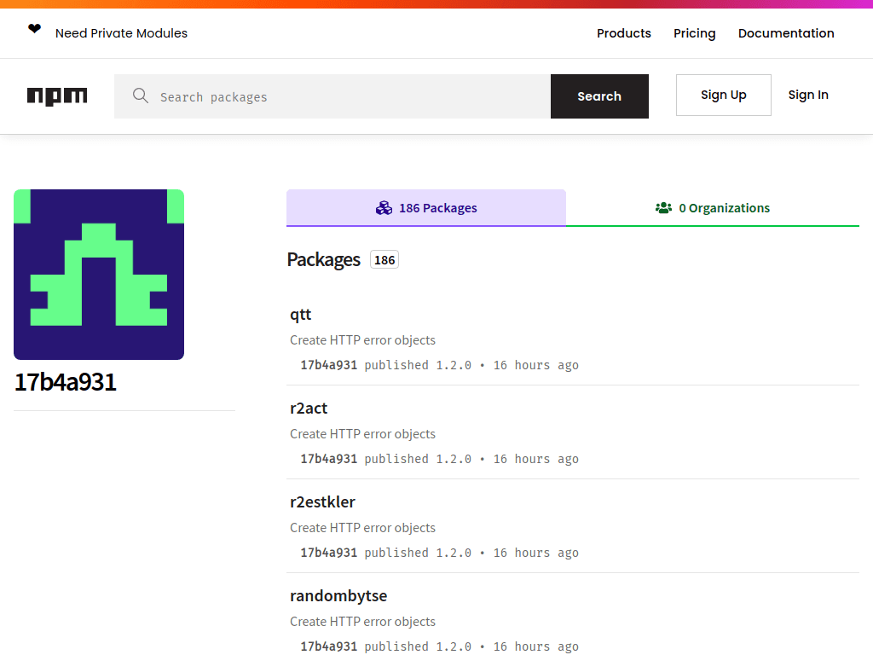Viewport: 873px width, 655px height.
Task: Click the heart icon in the top bar
Action: (34, 27)
